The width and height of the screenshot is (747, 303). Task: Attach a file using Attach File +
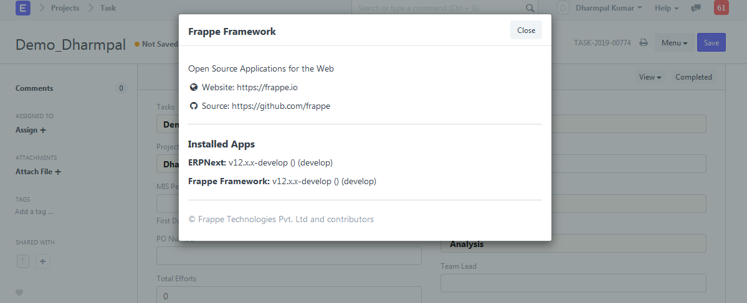click(38, 172)
